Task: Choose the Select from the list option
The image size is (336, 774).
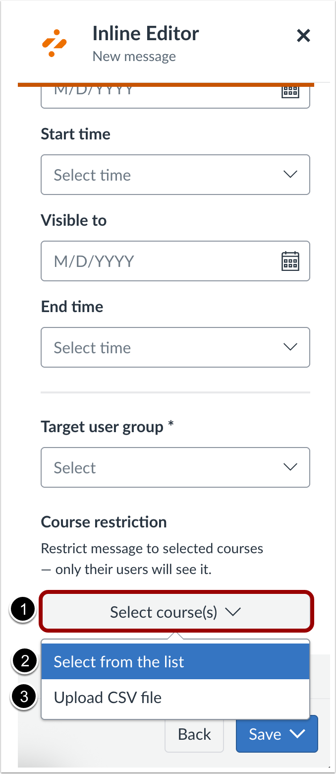Action: click(175, 661)
